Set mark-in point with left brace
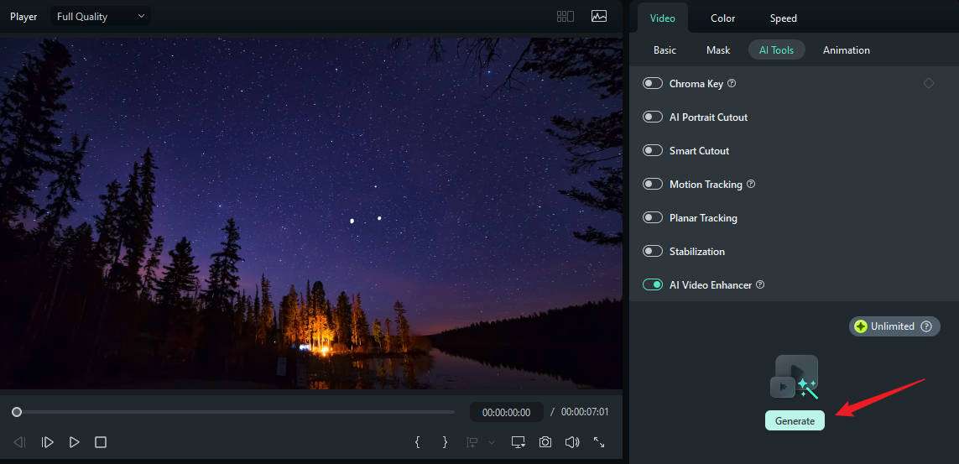 click(x=417, y=442)
